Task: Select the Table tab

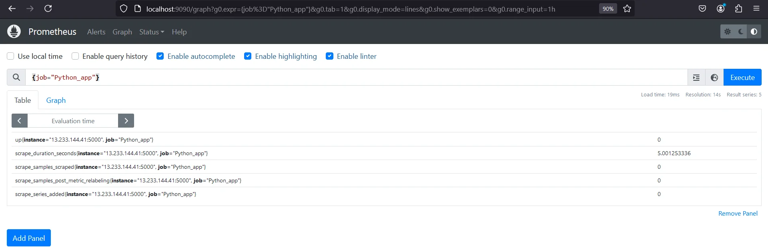Action: (23, 100)
